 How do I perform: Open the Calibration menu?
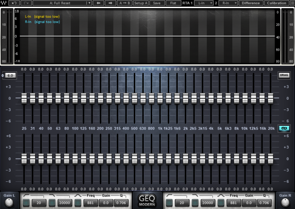[277, 3]
